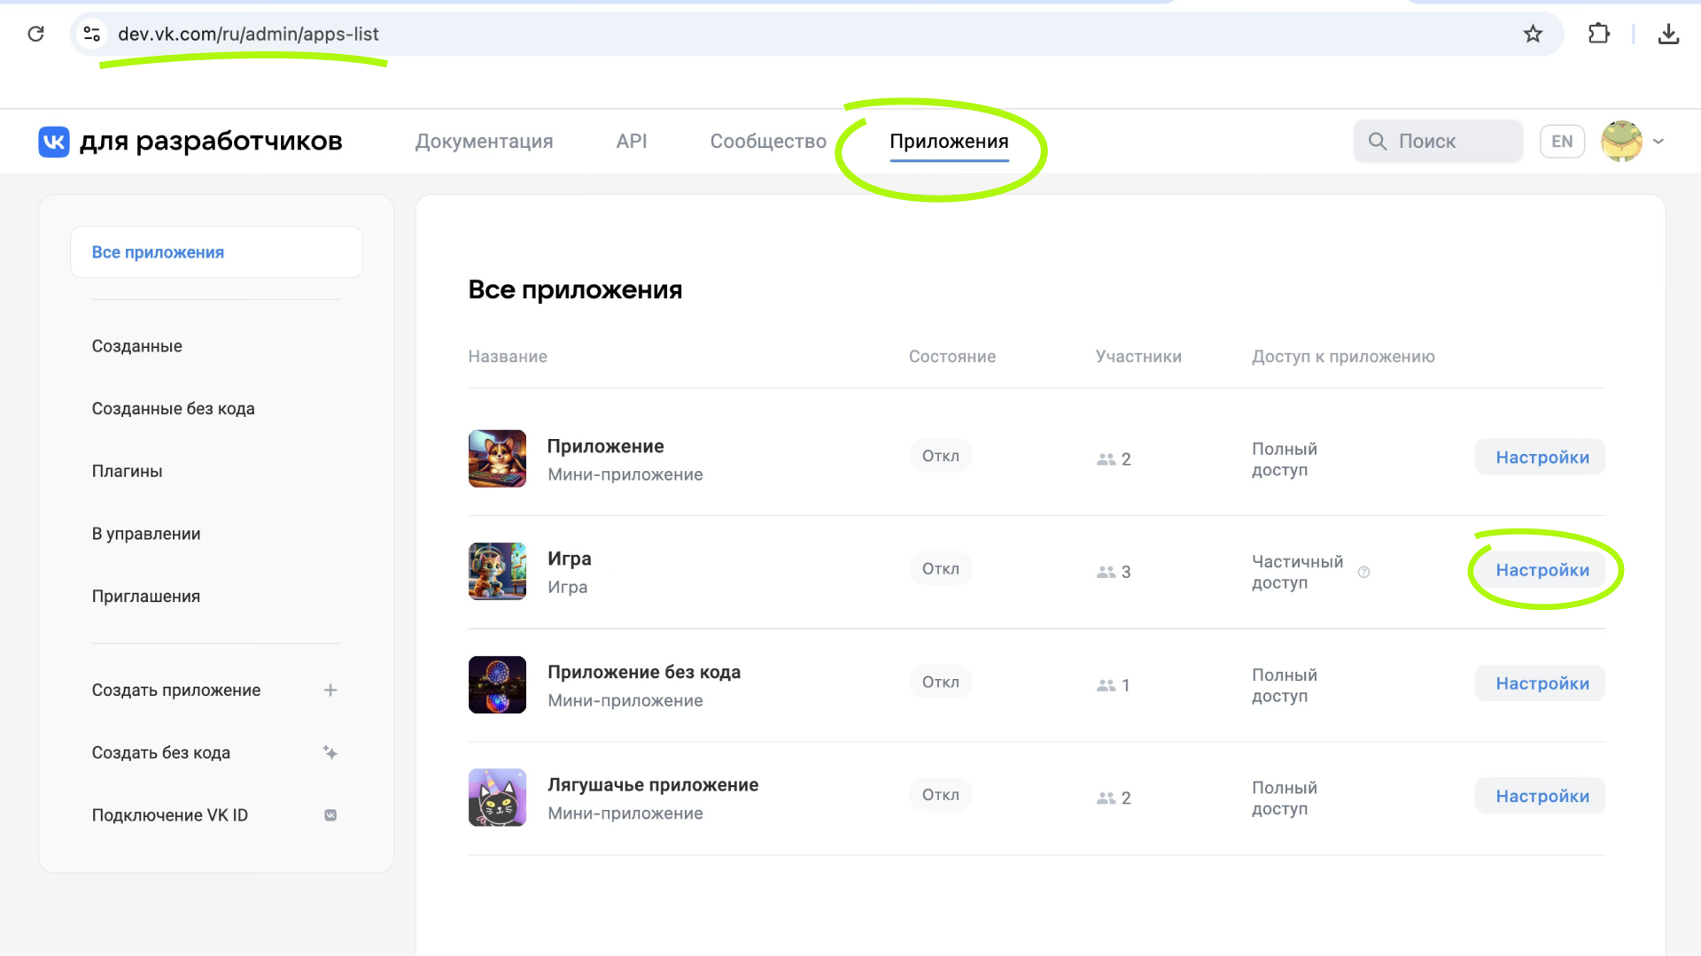Open Настройки for the Игра app
1701x956 pixels.
pos(1542,570)
